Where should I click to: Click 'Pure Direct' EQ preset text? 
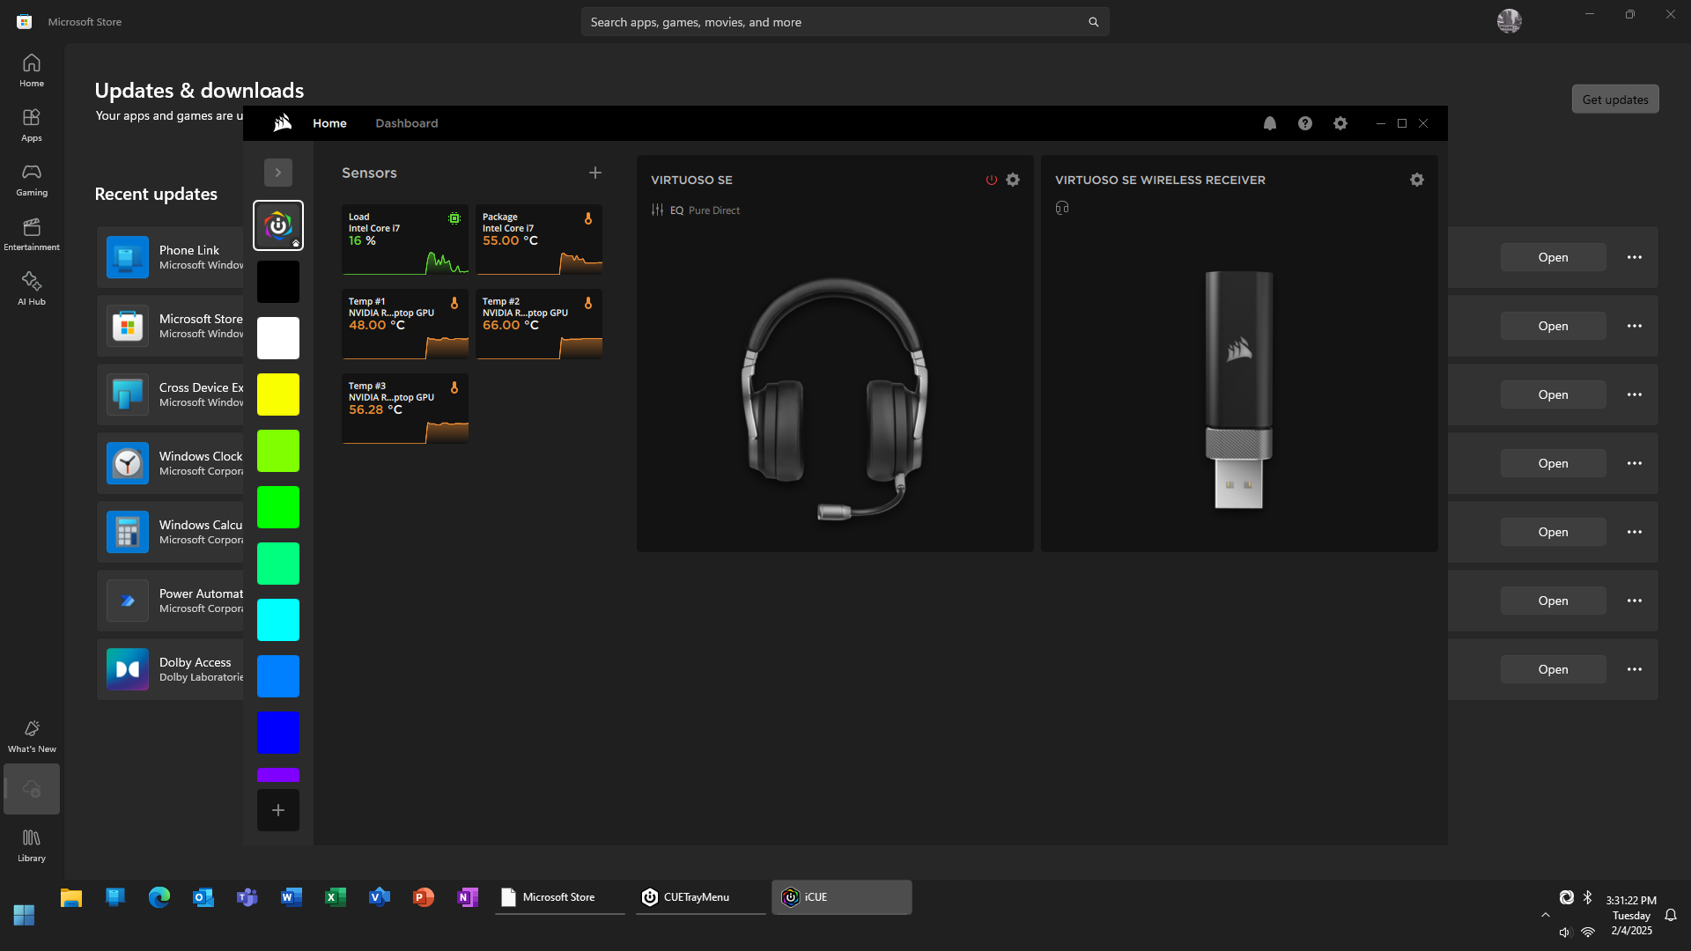(714, 210)
